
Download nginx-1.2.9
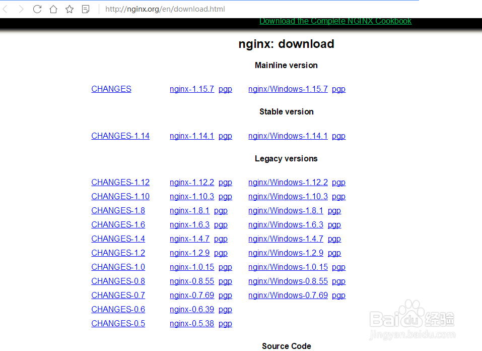[190, 253]
